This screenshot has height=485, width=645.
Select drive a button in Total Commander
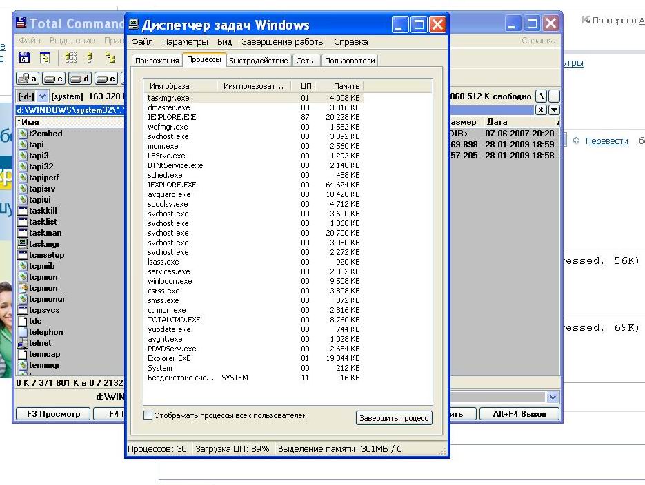pos(28,78)
